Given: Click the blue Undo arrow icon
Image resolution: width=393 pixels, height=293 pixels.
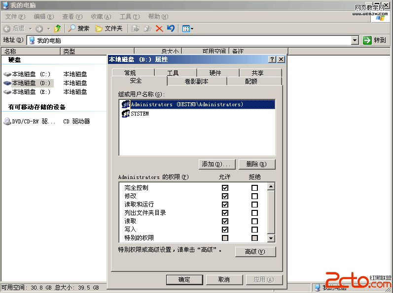Looking at the screenshot, I should click(171, 29).
